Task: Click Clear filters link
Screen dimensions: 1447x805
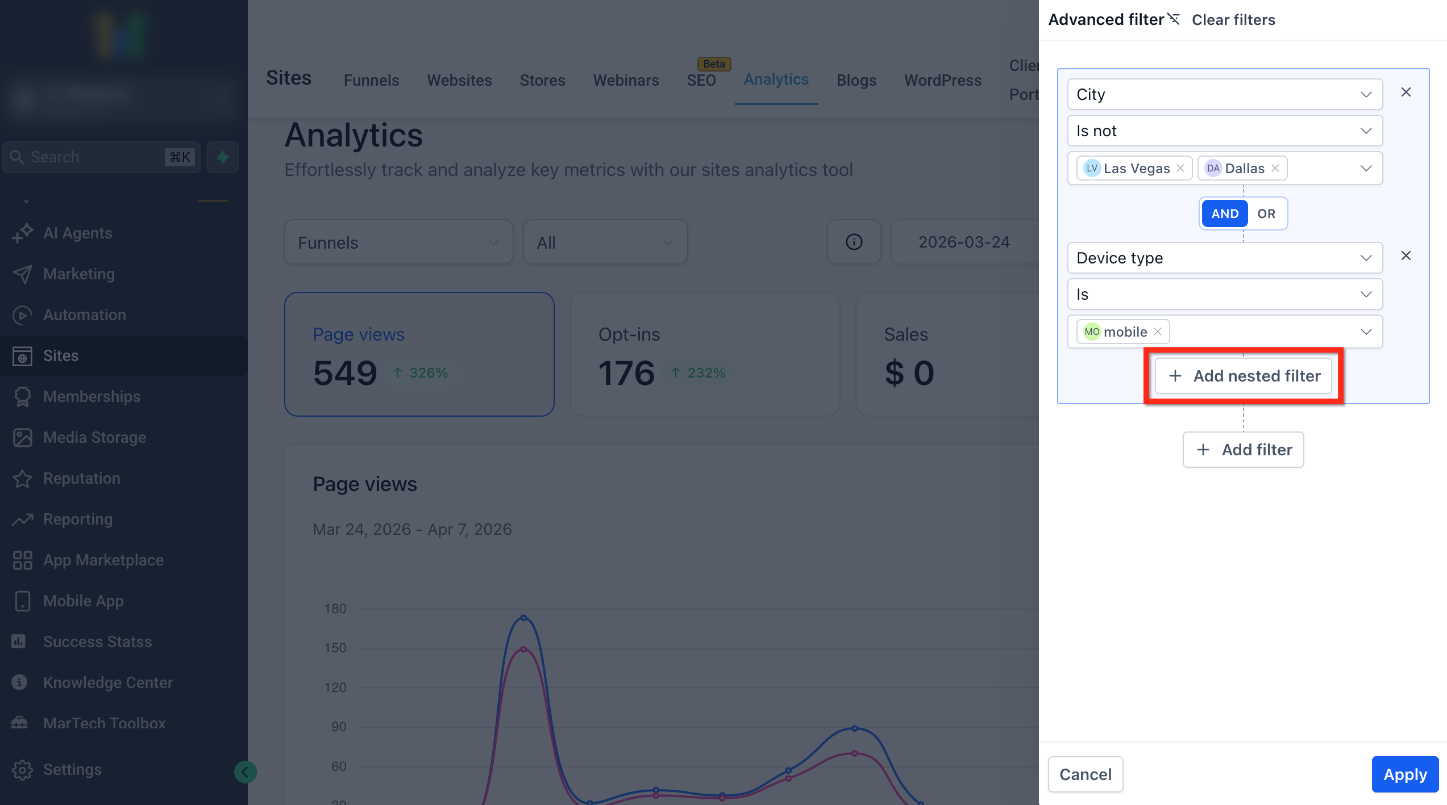Action: (x=1233, y=20)
